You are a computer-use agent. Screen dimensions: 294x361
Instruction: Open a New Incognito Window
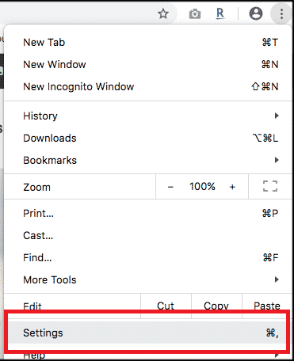tap(148, 86)
